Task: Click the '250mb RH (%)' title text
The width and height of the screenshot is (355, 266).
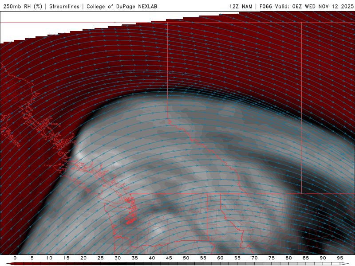Action: tap(23, 6)
